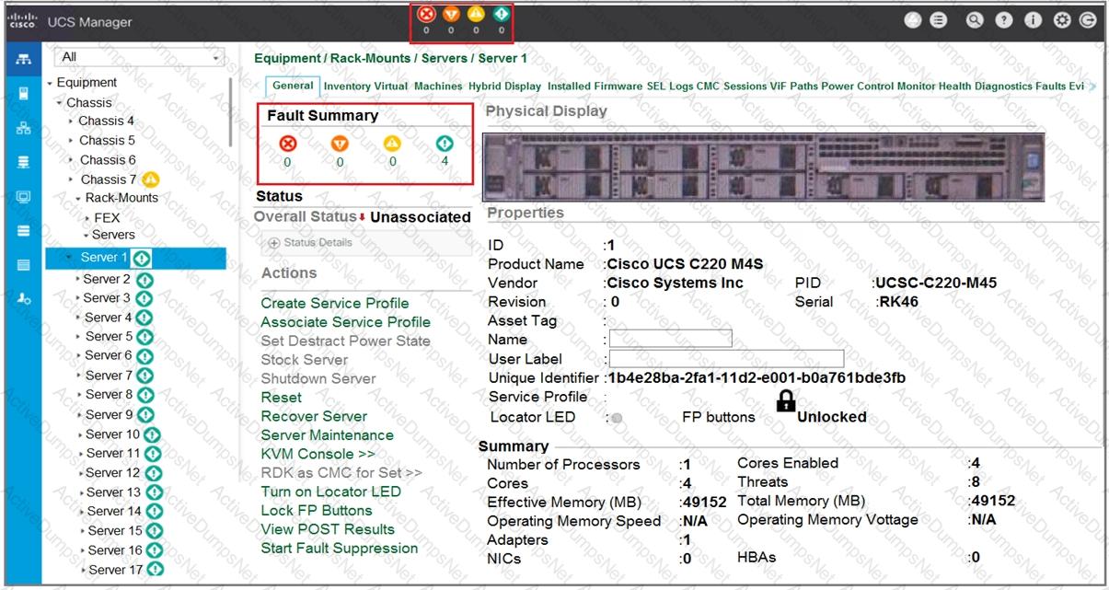The width and height of the screenshot is (1109, 590).
Task: Toggle the Locator LED indicator
Action: click(x=617, y=418)
